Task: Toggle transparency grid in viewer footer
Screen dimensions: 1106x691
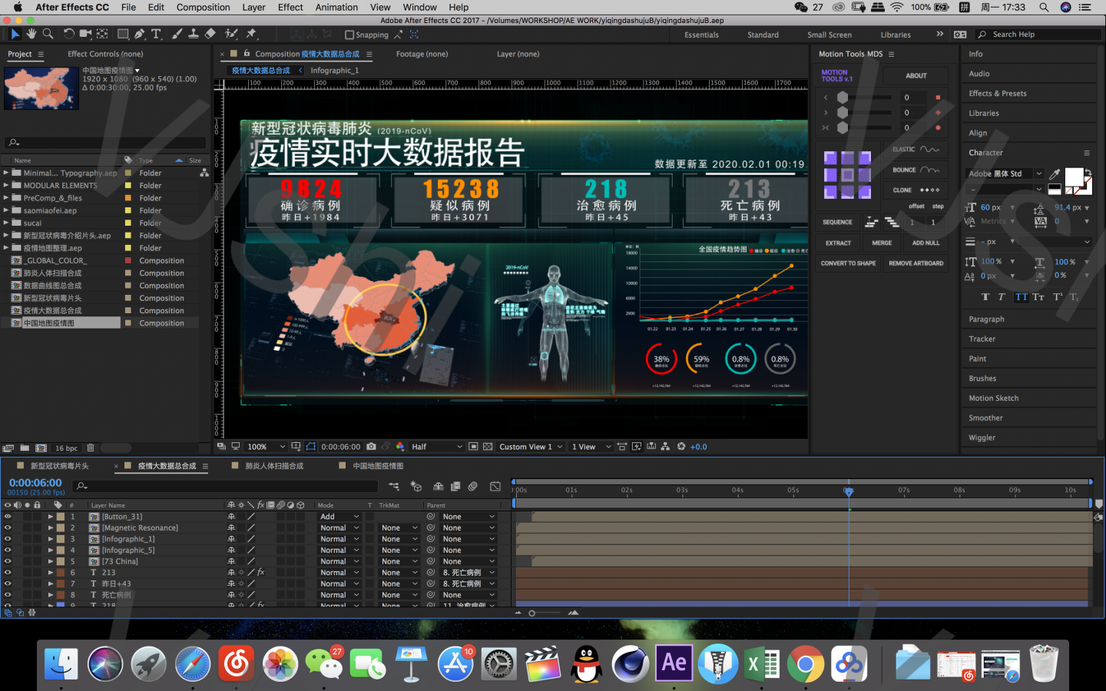Action: coord(488,446)
